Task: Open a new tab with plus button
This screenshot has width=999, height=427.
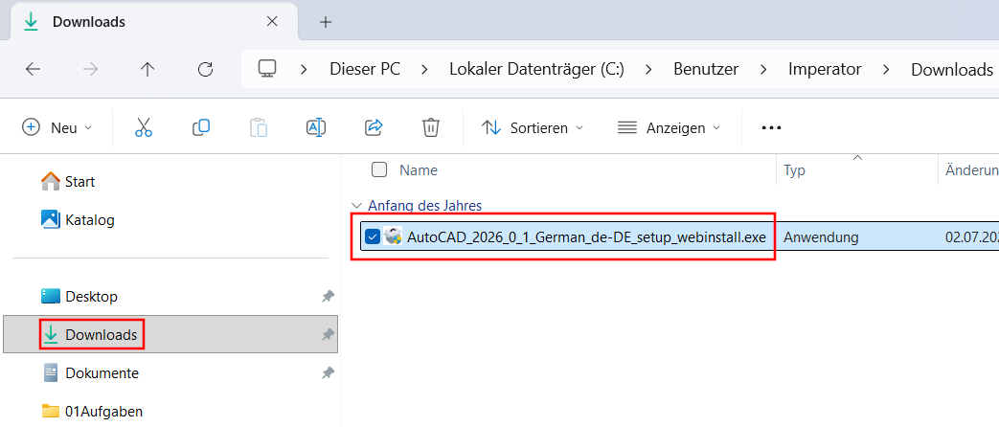Action: [x=326, y=21]
